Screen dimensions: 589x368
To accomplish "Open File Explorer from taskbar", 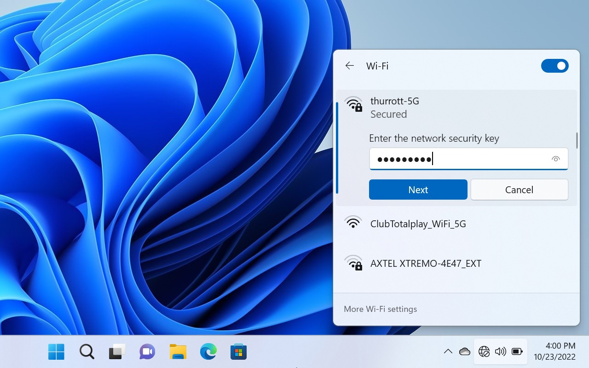I will [x=178, y=352].
